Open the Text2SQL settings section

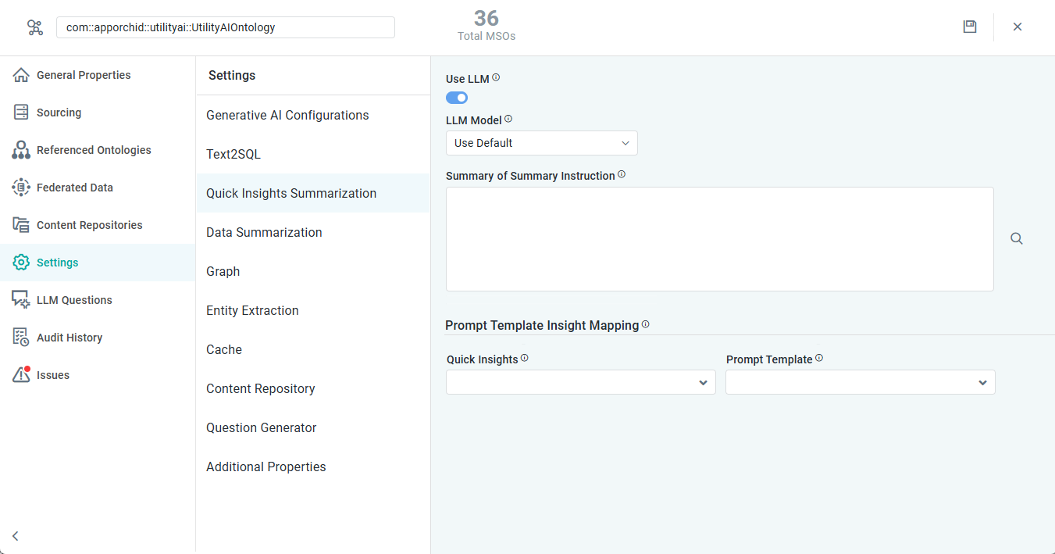[x=233, y=154]
